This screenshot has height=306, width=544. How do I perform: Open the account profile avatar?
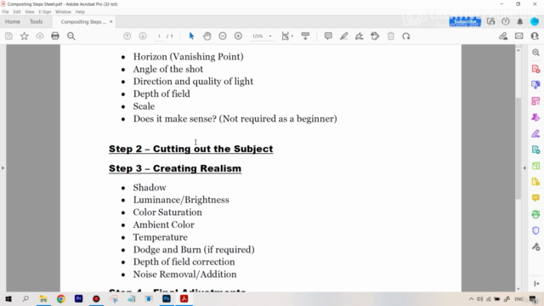(535, 21)
